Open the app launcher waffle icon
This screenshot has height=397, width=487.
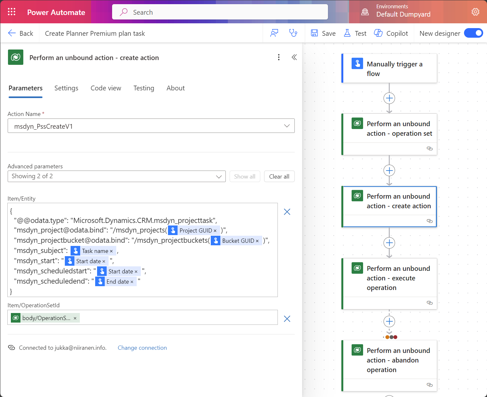coord(11,12)
